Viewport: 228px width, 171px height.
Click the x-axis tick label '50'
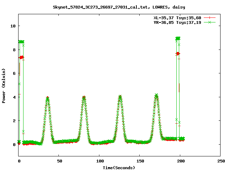(59, 161)
